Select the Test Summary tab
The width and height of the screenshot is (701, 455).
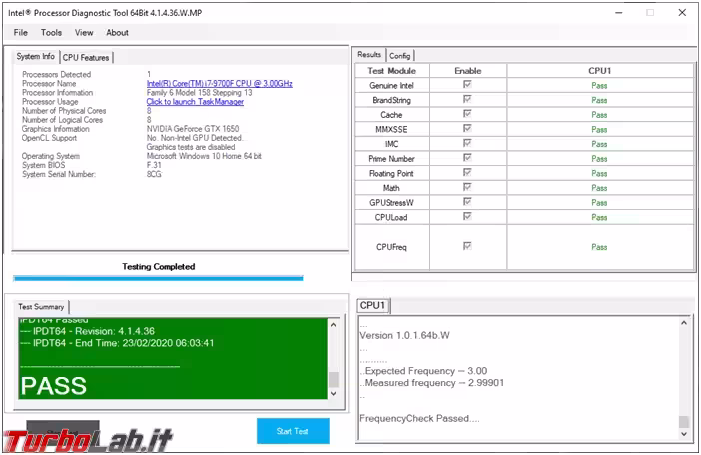point(41,307)
